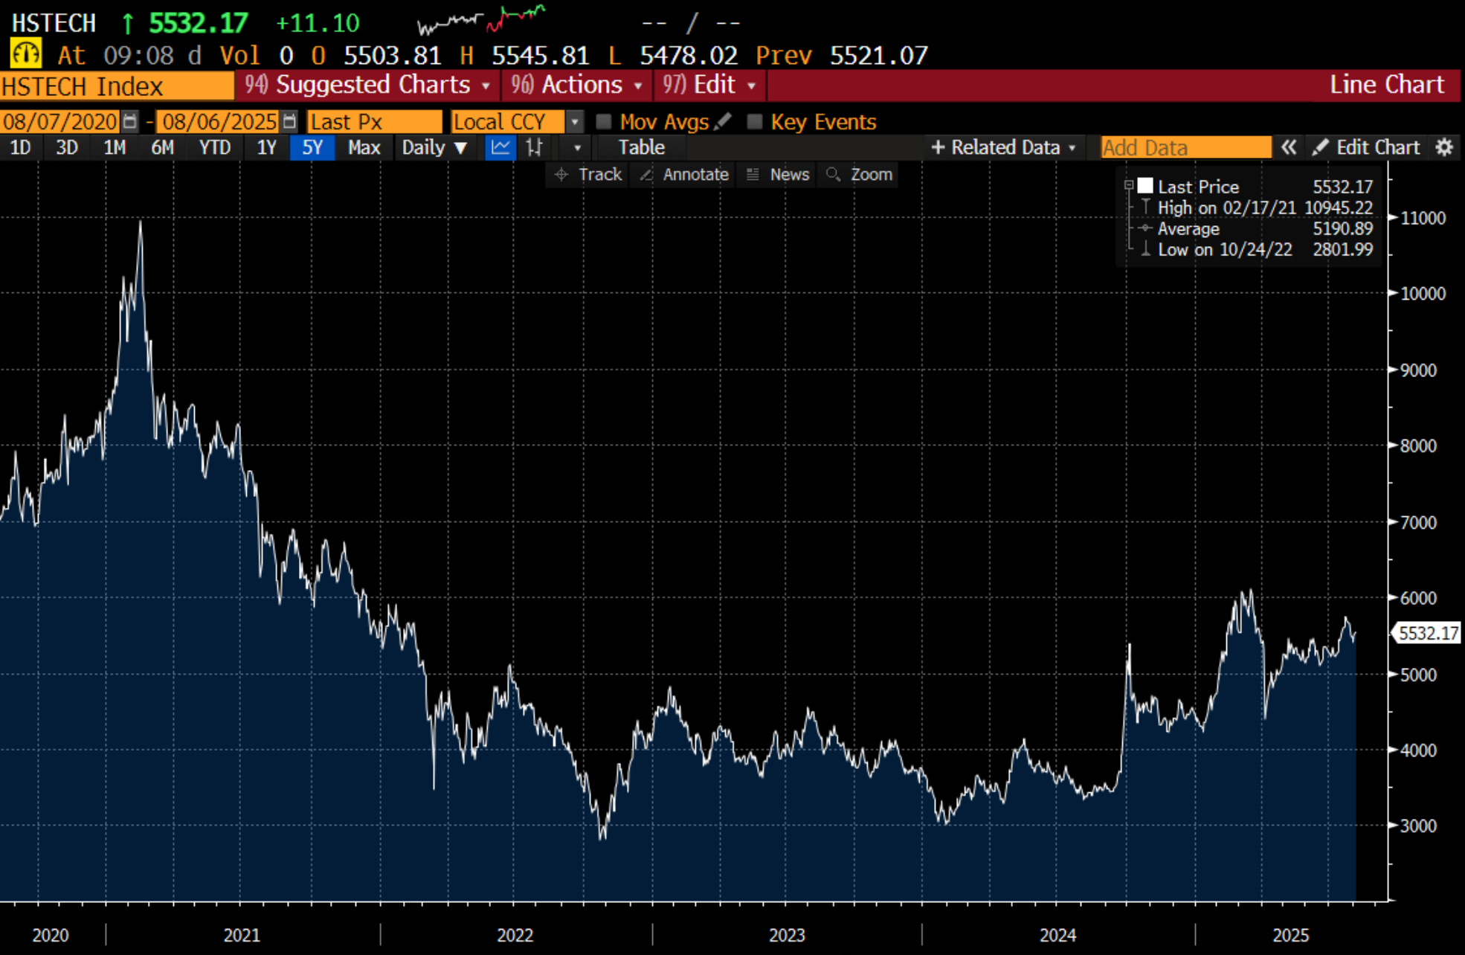Toggle Last Price legend white swatch
Viewport: 1465px width, 955px height.
tap(1145, 186)
